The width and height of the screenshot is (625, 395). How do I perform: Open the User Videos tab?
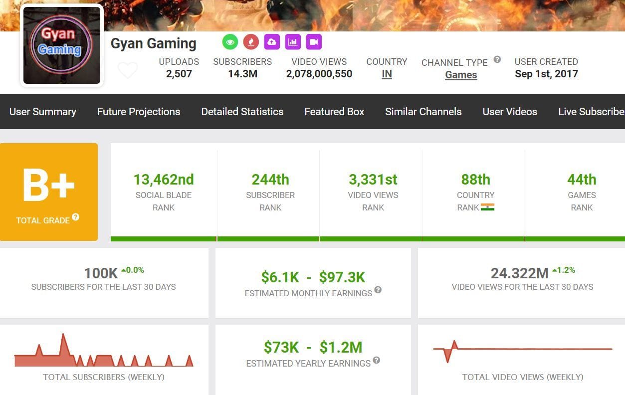click(x=510, y=112)
